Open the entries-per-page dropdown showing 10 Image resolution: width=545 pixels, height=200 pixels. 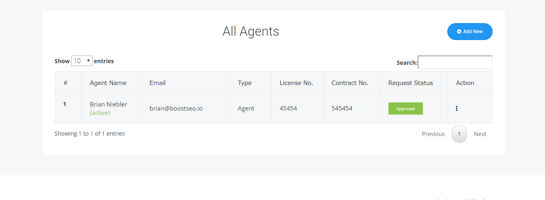coord(82,61)
